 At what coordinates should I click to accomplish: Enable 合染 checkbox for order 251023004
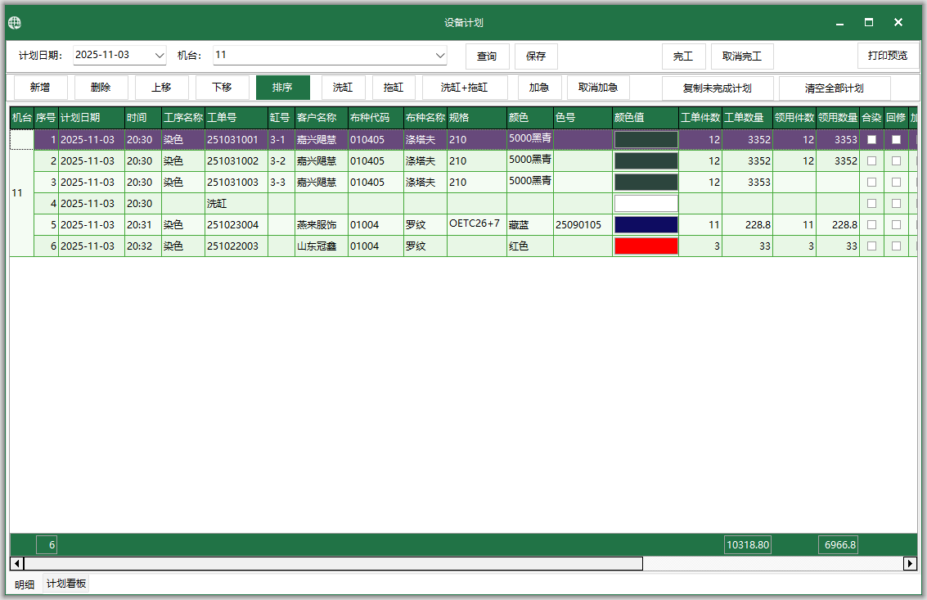click(871, 224)
